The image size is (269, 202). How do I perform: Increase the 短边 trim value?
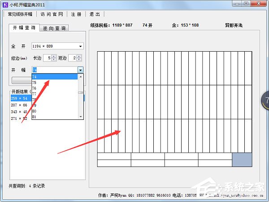tap(79, 57)
